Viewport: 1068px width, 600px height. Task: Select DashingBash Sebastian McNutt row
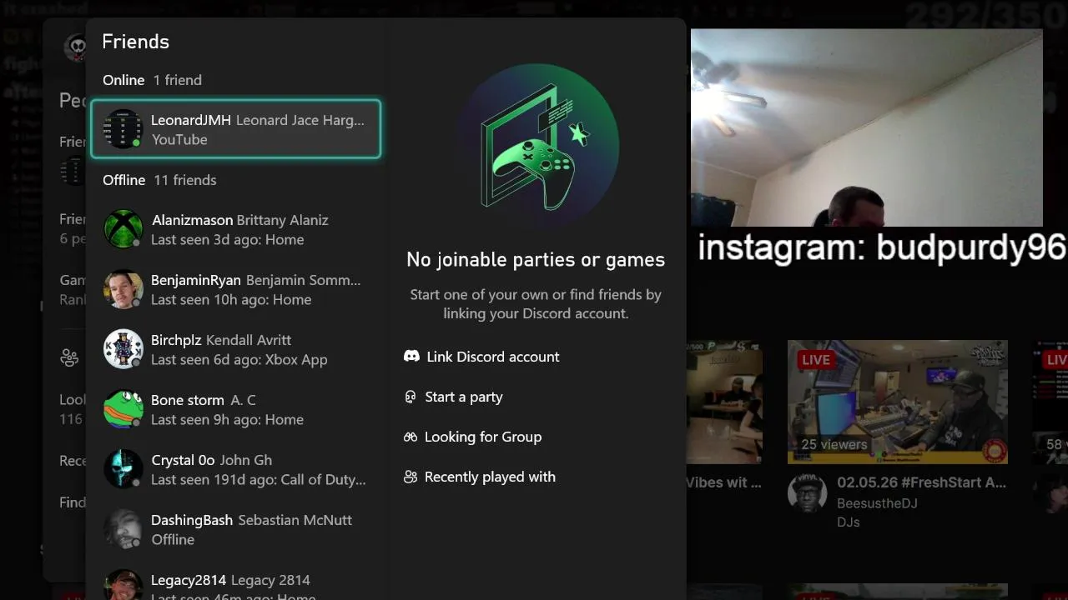point(235,529)
